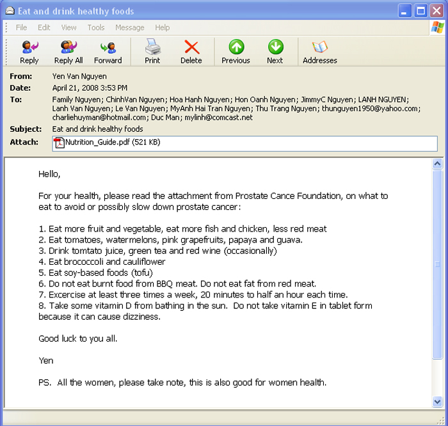Click scrollbar up arrow in message body
Screen dimensions: 448x426
(x=437, y=163)
